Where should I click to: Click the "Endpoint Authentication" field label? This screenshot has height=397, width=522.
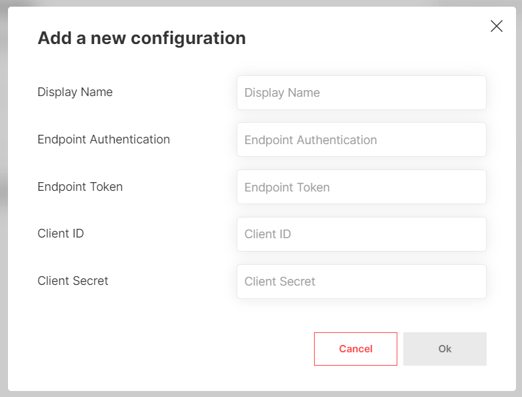[103, 139]
